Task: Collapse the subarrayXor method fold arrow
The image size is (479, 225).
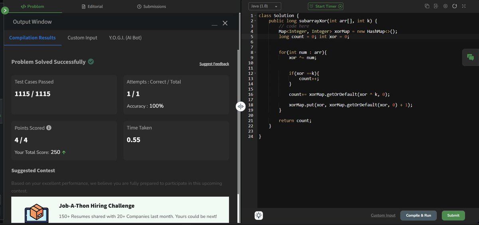Action: coord(255,21)
